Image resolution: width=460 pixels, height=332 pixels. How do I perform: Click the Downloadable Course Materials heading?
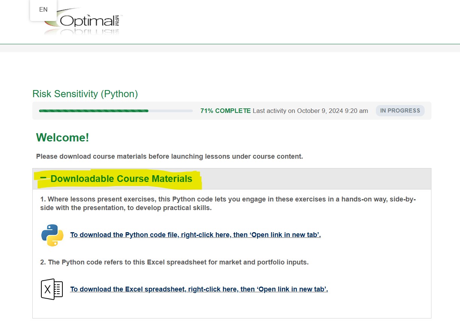tap(121, 179)
